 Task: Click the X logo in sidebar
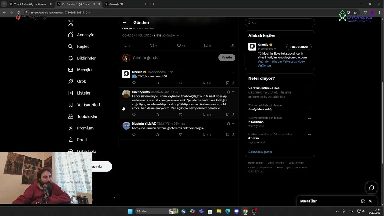(x=71, y=23)
